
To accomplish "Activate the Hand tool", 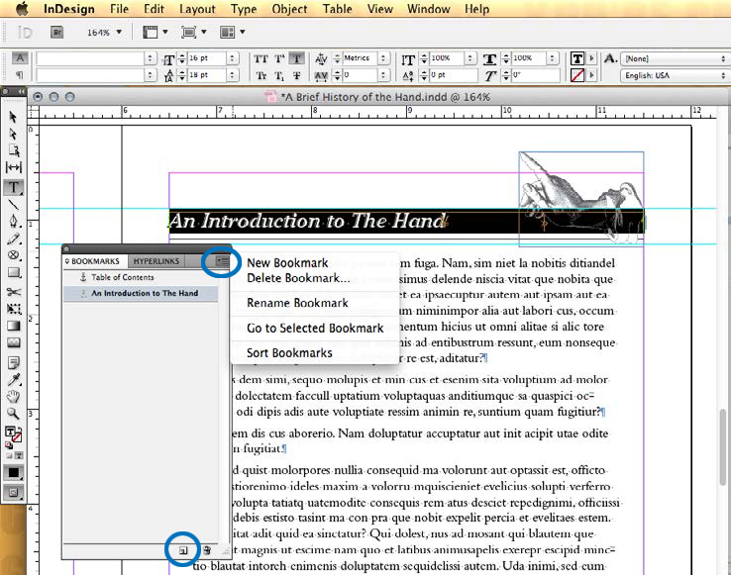I will click(14, 397).
